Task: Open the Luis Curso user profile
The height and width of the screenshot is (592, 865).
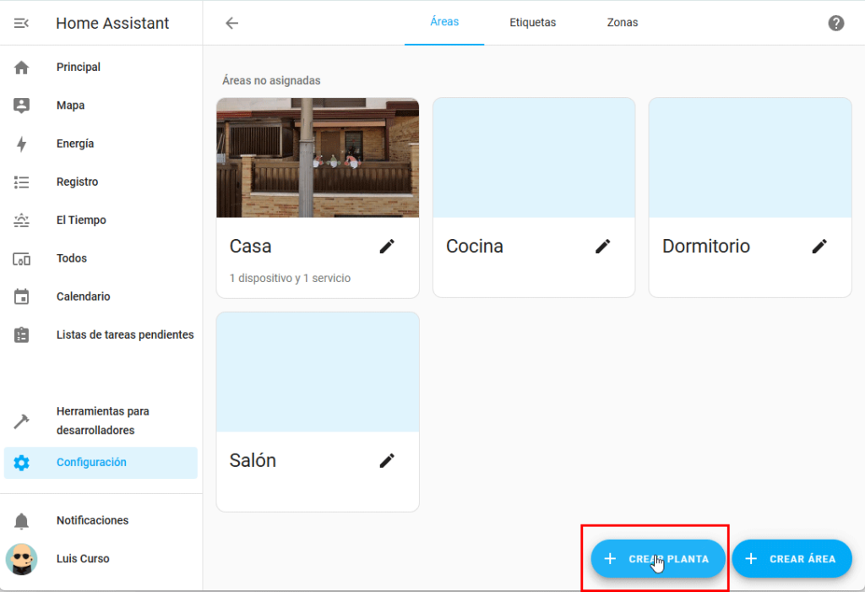Action: 82,559
